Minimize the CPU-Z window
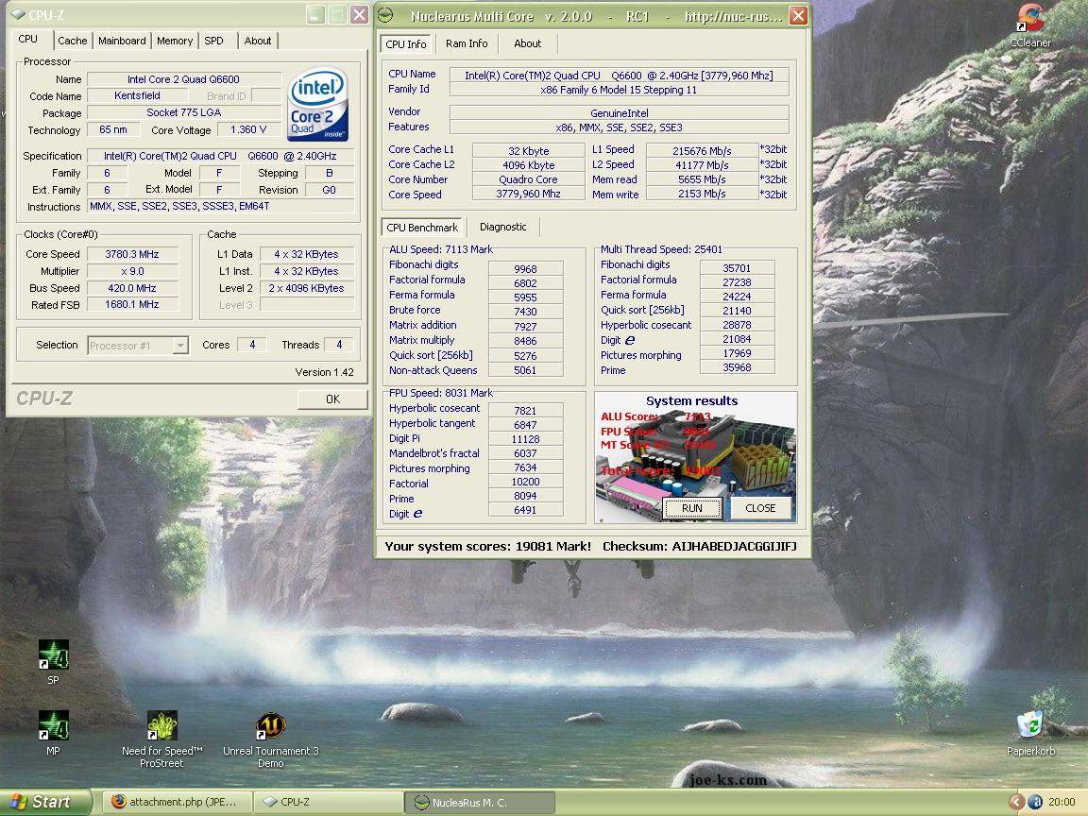The height and width of the screenshot is (816, 1088). (x=315, y=14)
